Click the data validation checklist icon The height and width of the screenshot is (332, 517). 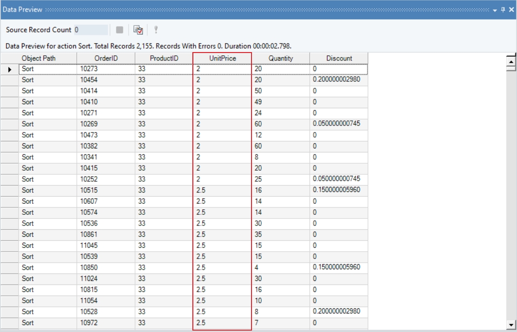[x=138, y=30]
